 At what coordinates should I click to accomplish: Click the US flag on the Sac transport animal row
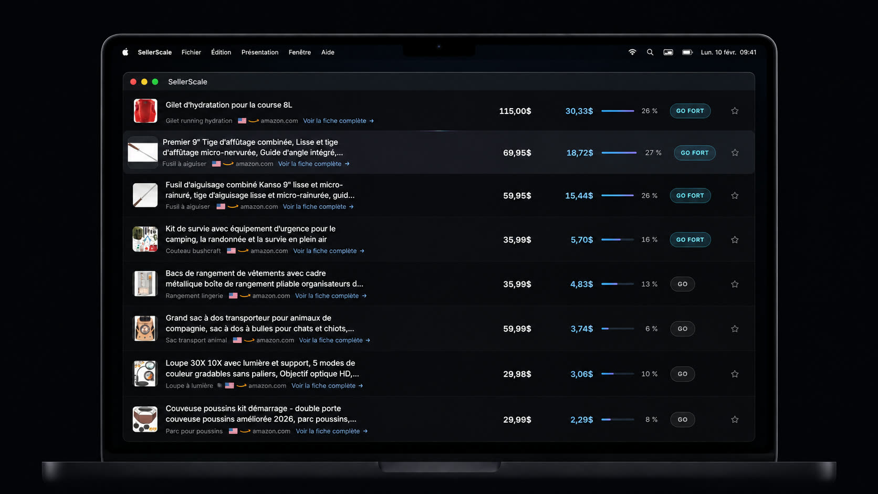click(x=237, y=340)
